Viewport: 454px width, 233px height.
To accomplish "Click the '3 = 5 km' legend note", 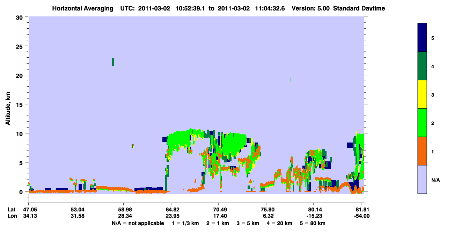I will pos(248,223).
